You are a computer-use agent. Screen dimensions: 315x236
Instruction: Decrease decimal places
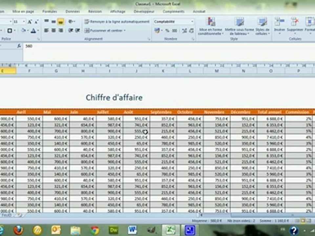click(x=191, y=31)
